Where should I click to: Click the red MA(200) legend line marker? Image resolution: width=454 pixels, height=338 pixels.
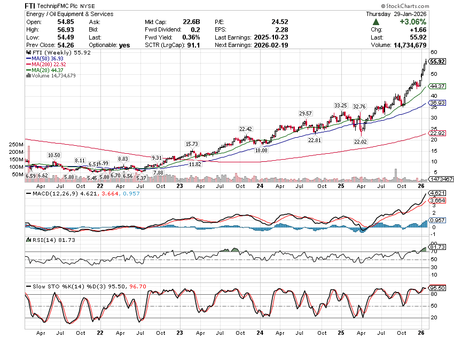click(28, 64)
